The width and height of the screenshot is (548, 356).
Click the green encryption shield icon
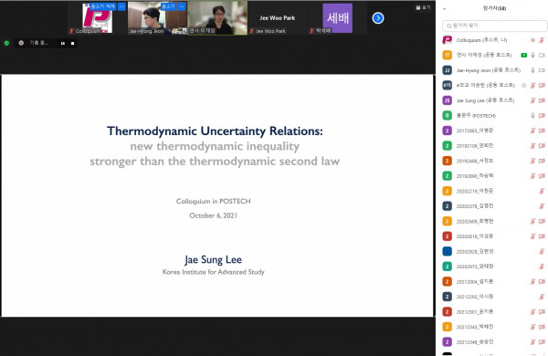click(x=6, y=43)
